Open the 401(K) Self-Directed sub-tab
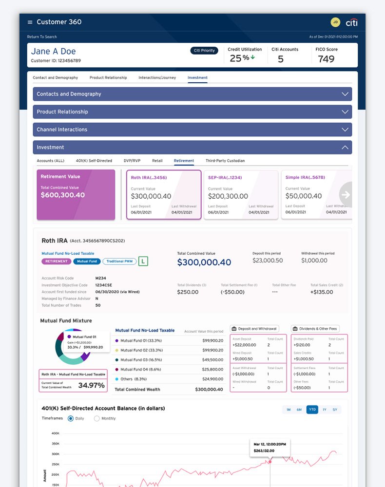Screen dimensions: 385x487 94,161
